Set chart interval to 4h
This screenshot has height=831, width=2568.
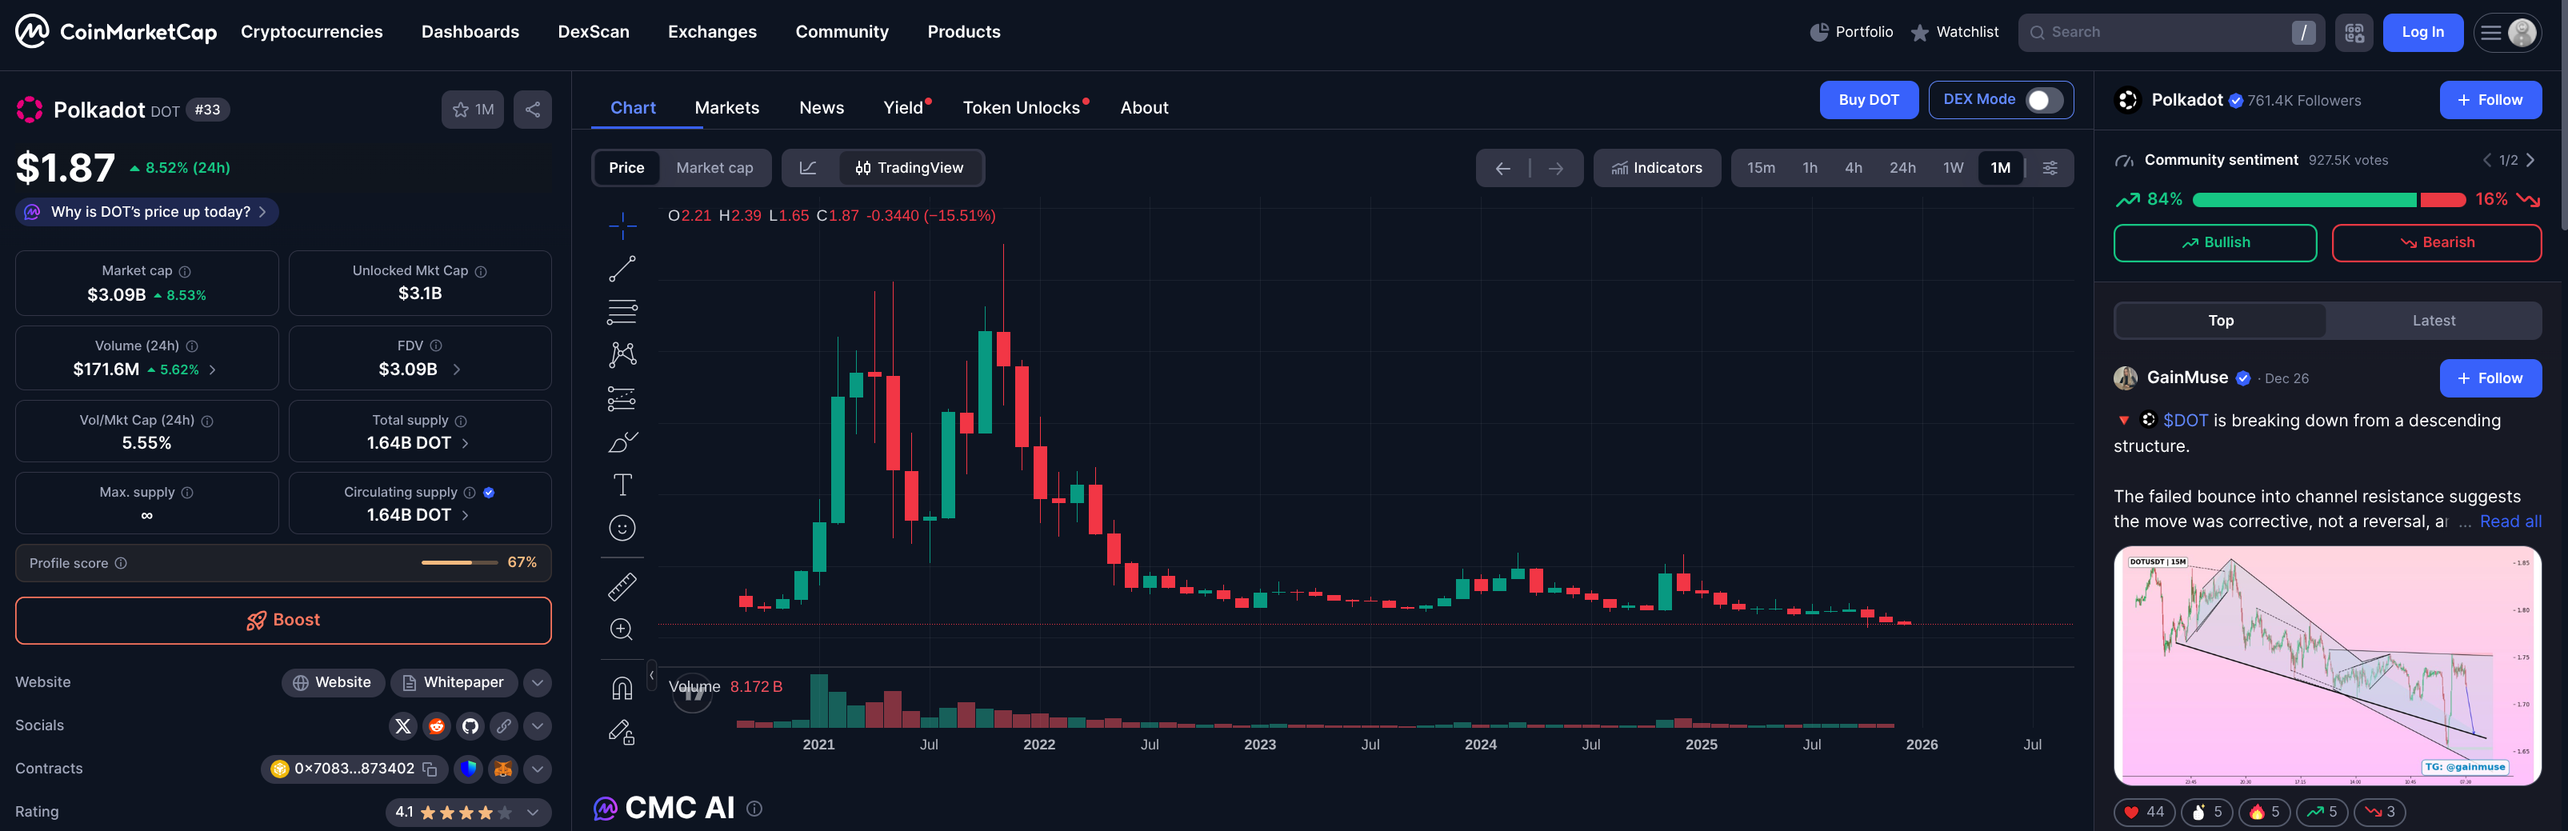pyautogui.click(x=1854, y=167)
